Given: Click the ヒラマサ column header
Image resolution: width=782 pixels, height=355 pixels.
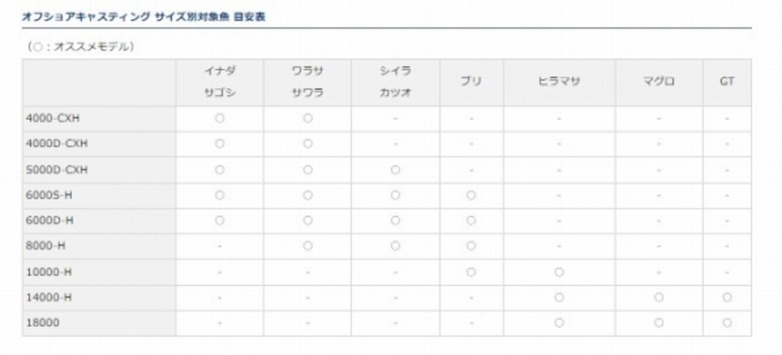Looking at the screenshot, I should coord(559,82).
